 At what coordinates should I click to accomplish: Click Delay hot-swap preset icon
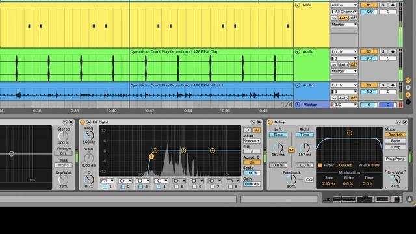[x=398, y=122]
